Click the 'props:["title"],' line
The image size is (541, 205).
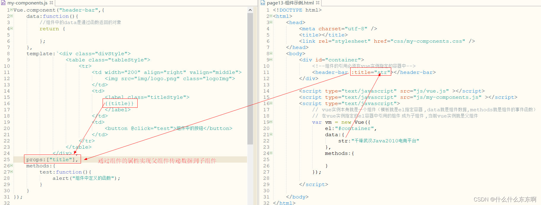tap(52, 160)
